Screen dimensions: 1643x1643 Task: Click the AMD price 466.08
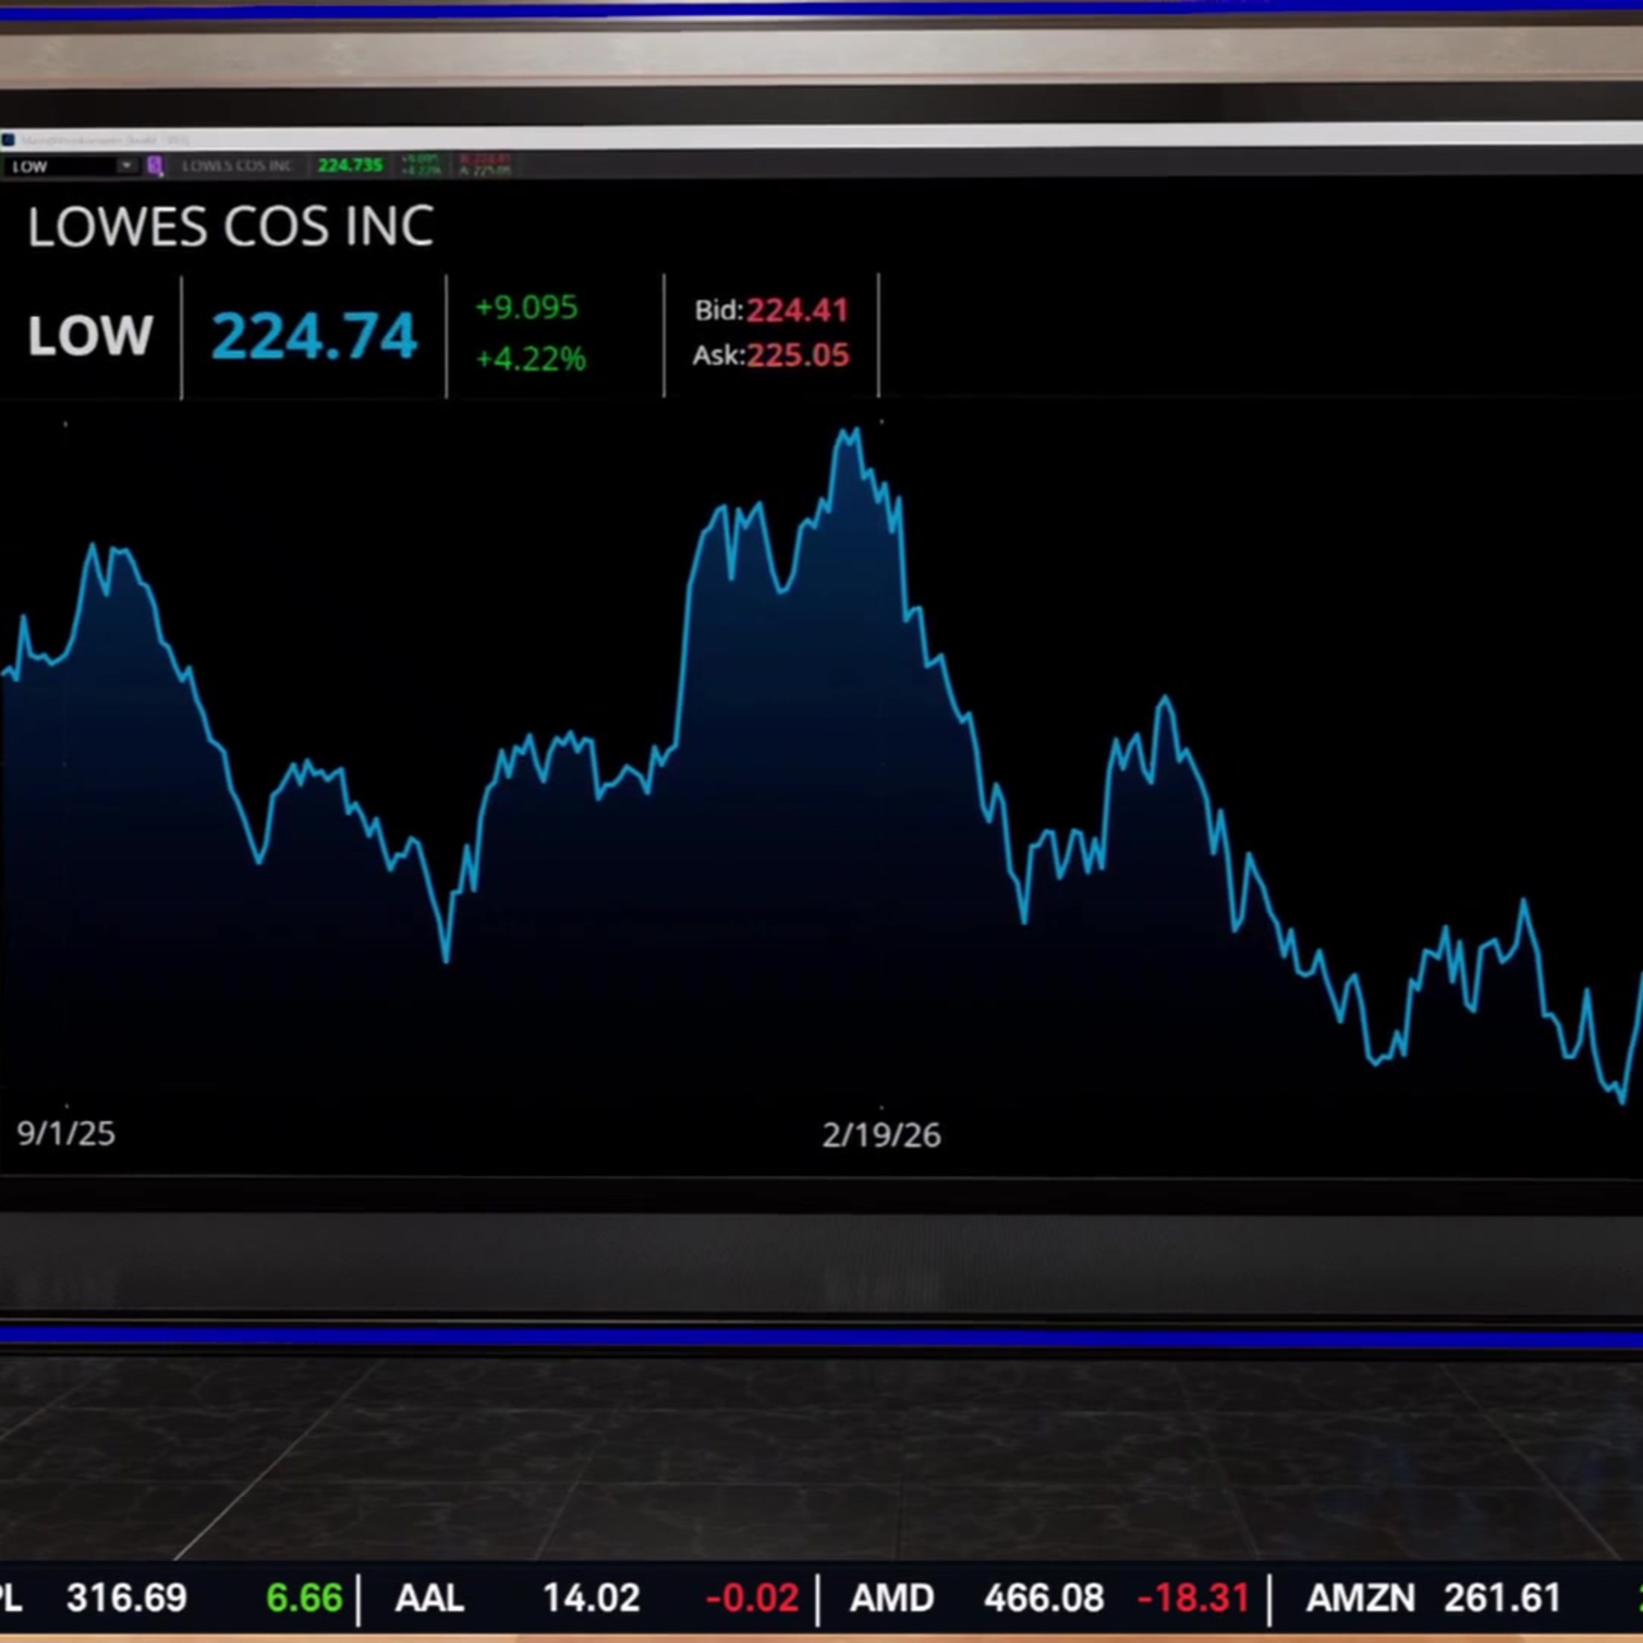pyautogui.click(x=1043, y=1598)
